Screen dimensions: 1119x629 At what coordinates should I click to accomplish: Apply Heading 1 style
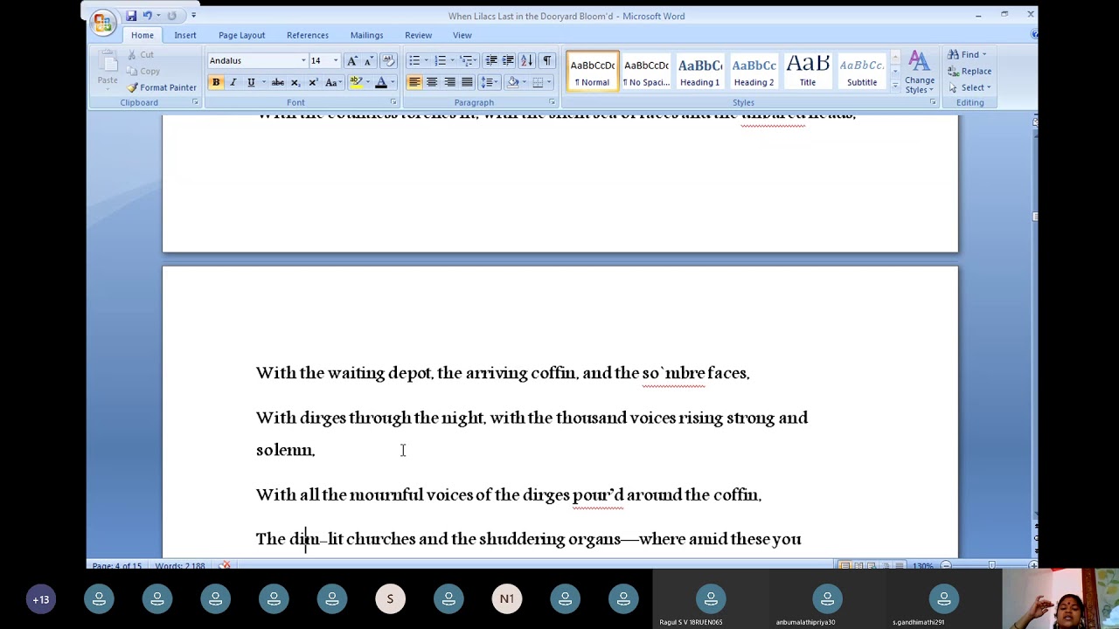click(699, 72)
